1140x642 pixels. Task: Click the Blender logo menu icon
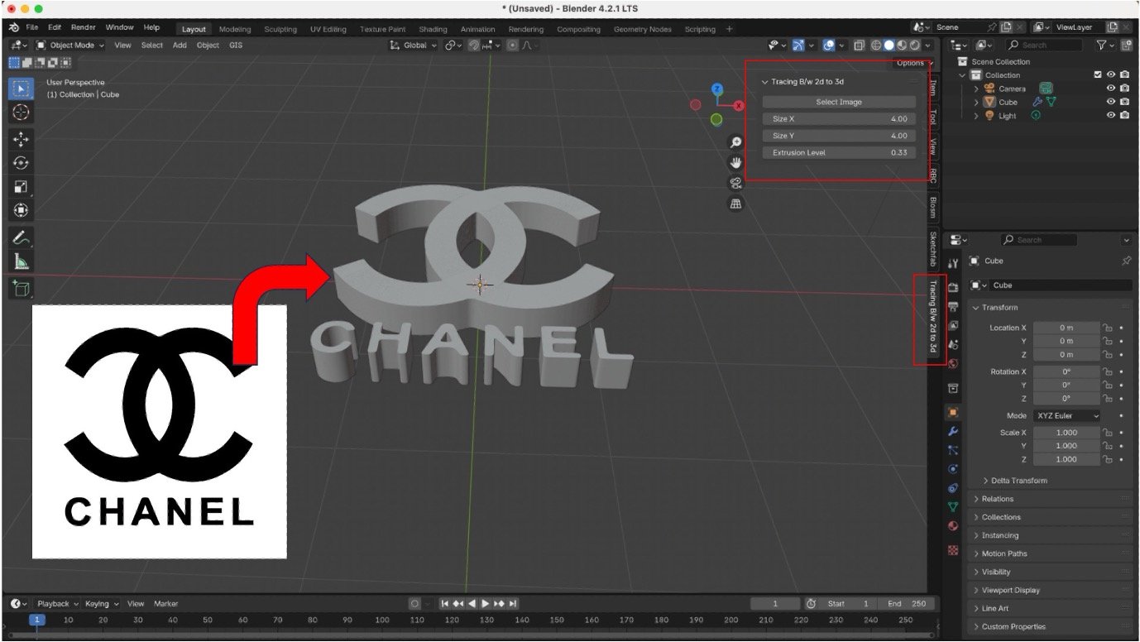(15, 28)
